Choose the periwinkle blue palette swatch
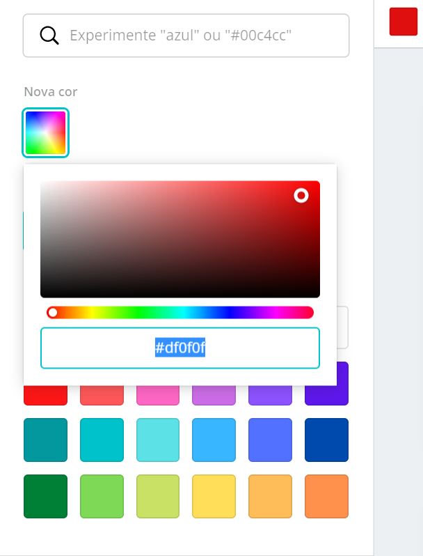This screenshot has width=423, height=556. (270, 440)
